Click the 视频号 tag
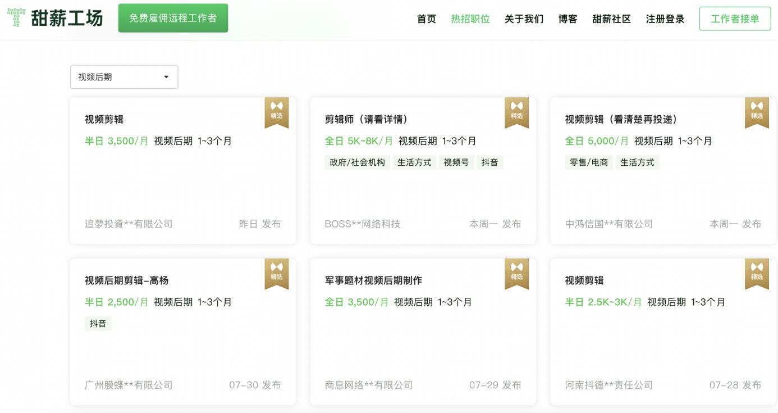The height and width of the screenshot is (413, 778). tap(456, 162)
